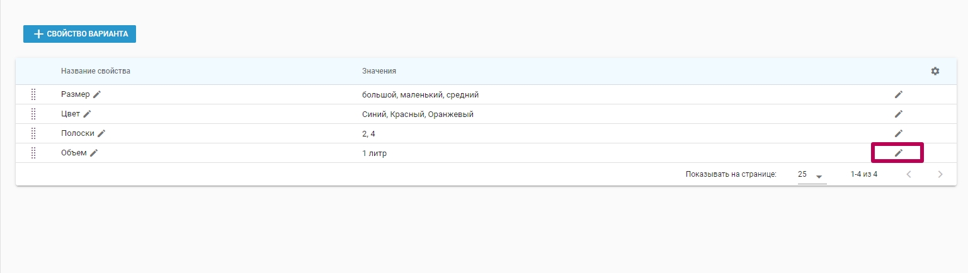Screen dimensions: 968x273
Task: Click the Значения column header
Action: point(379,71)
